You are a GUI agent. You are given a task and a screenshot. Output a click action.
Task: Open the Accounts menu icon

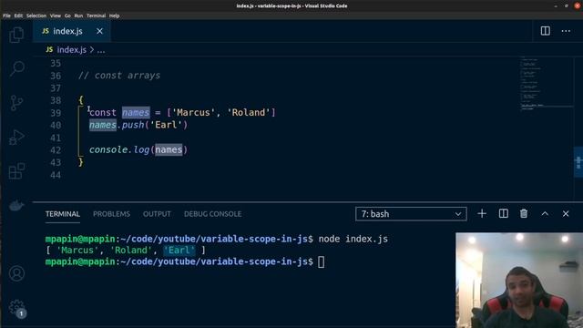pos(16,273)
